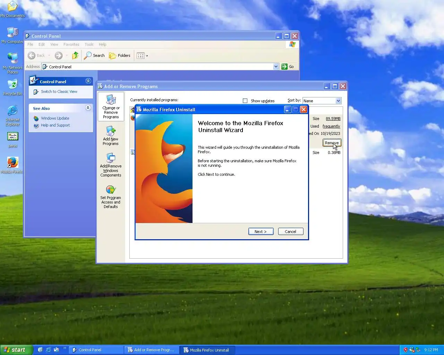
Task: Open the File menu
Action: (x=30, y=44)
